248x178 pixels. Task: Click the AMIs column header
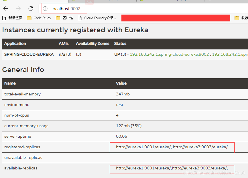click(64, 43)
